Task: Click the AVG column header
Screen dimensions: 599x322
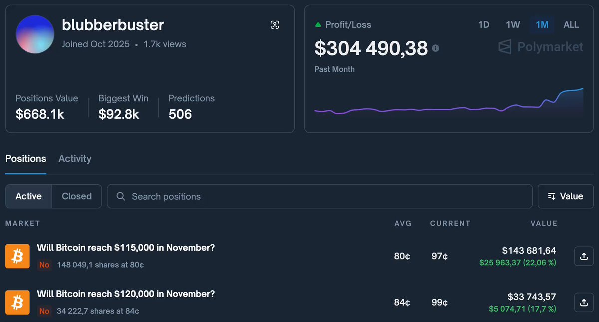Action: click(x=403, y=223)
